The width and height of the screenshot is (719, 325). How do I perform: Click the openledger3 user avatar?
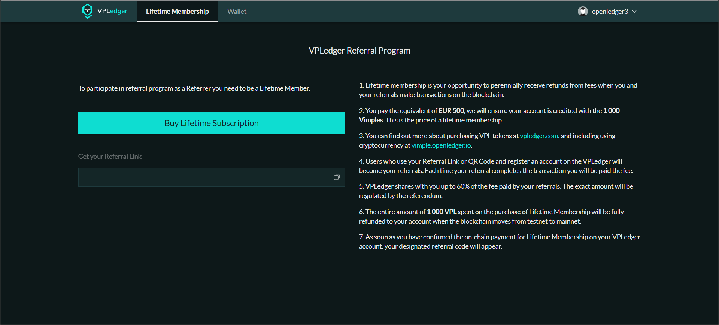point(582,11)
